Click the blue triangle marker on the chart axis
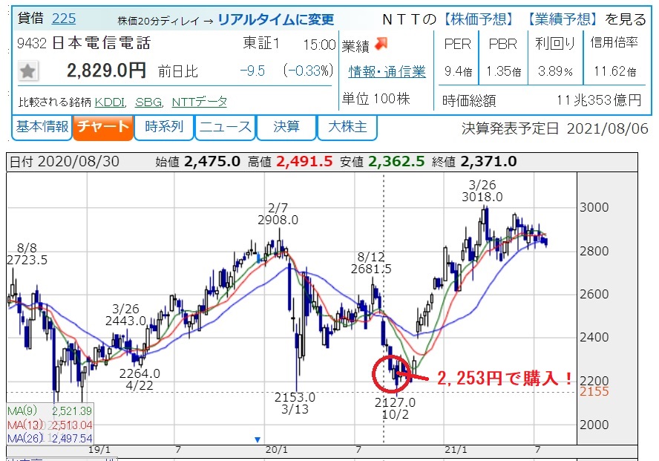Viewport: 659px width, 461px height. 258,439
